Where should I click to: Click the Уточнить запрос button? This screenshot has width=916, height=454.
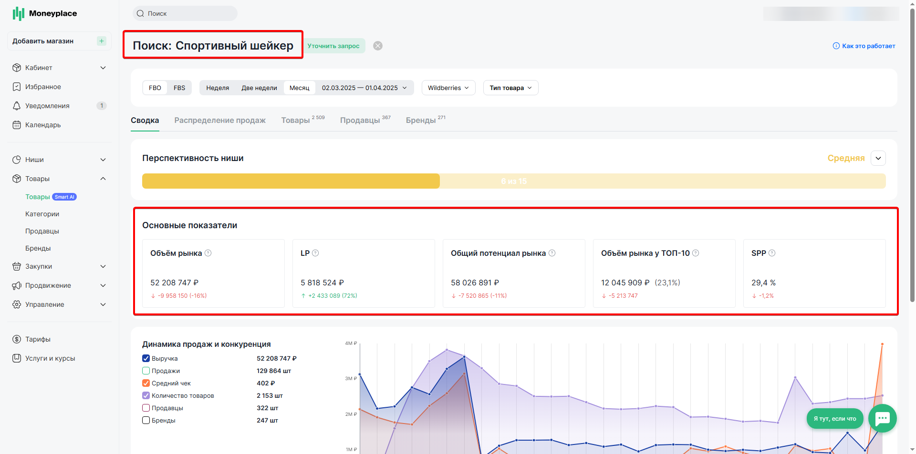pyautogui.click(x=333, y=46)
